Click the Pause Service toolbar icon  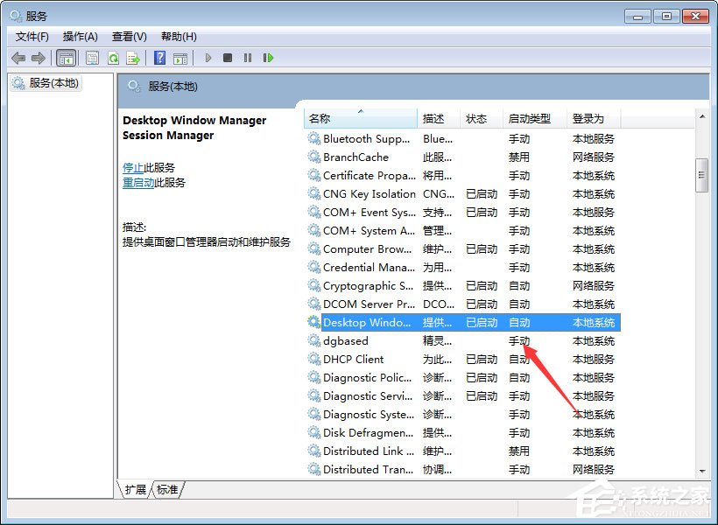coord(248,58)
